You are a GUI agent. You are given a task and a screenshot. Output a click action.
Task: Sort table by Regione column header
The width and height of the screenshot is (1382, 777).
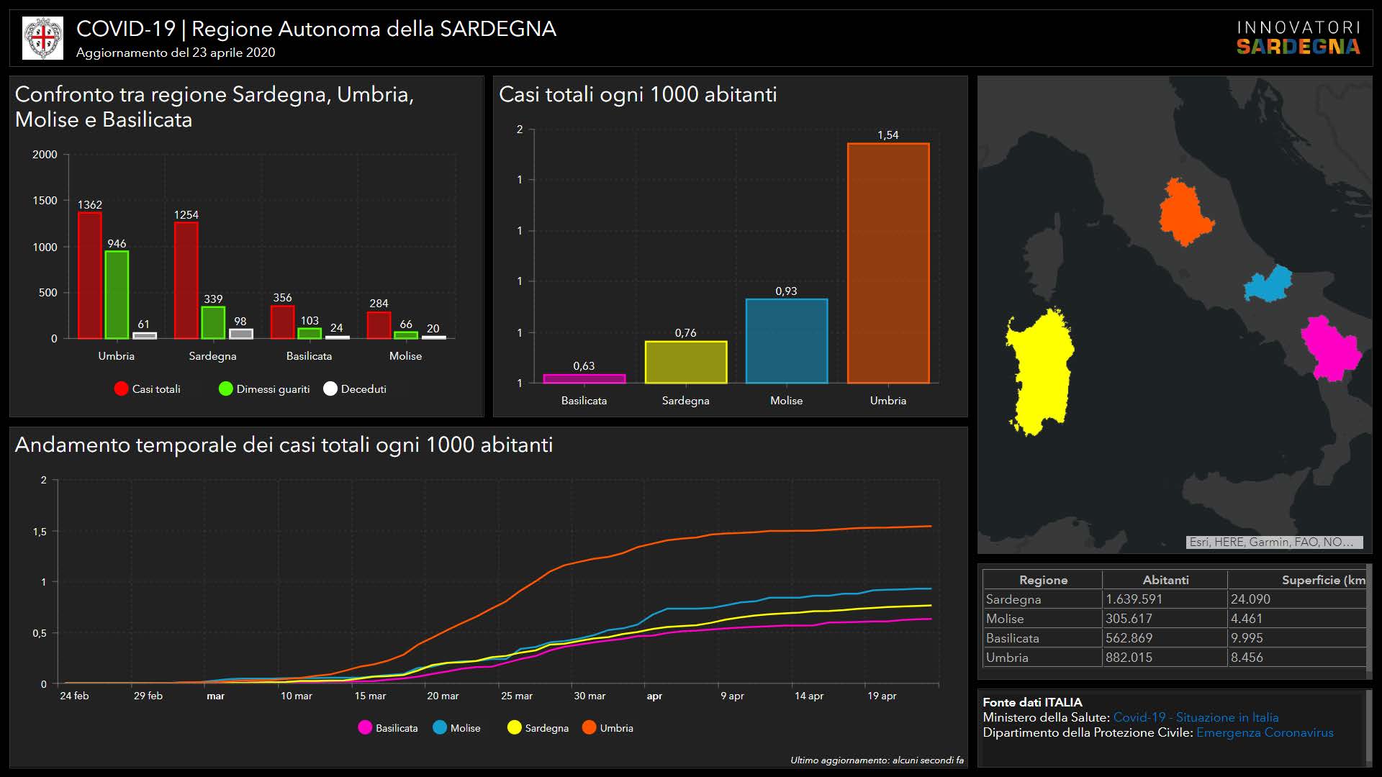pos(1042,580)
